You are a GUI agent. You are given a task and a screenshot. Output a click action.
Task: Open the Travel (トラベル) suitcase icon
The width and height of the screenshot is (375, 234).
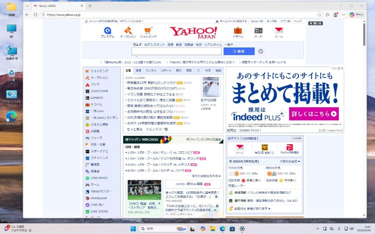(238, 31)
